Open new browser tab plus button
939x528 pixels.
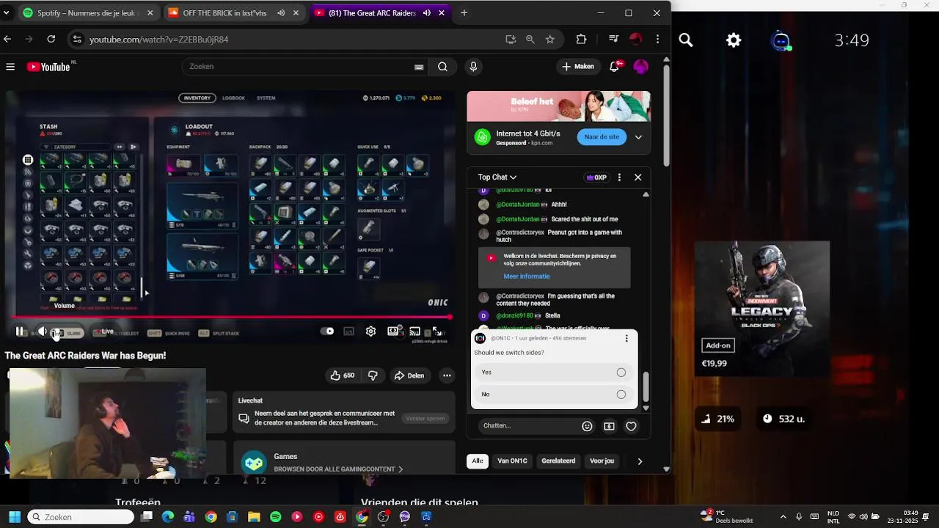(x=464, y=13)
